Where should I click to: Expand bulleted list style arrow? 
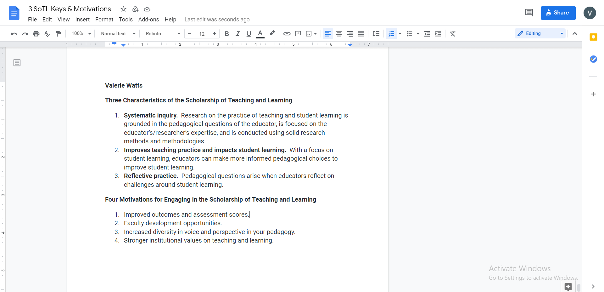418,34
